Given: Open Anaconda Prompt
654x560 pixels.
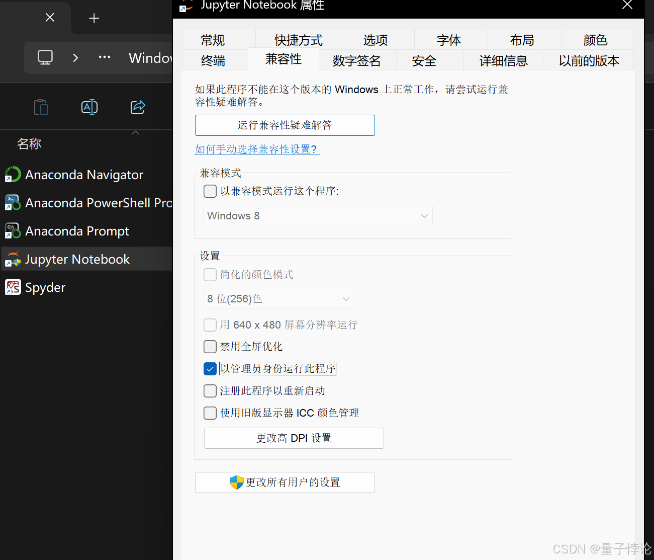Looking at the screenshot, I should pyautogui.click(x=76, y=231).
